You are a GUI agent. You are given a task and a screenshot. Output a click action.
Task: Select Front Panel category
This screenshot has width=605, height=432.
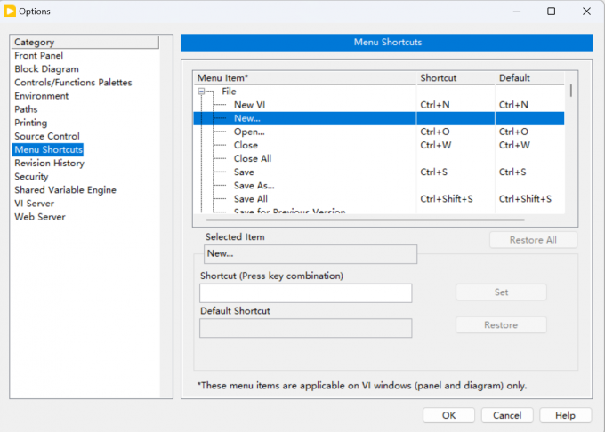pyautogui.click(x=38, y=55)
